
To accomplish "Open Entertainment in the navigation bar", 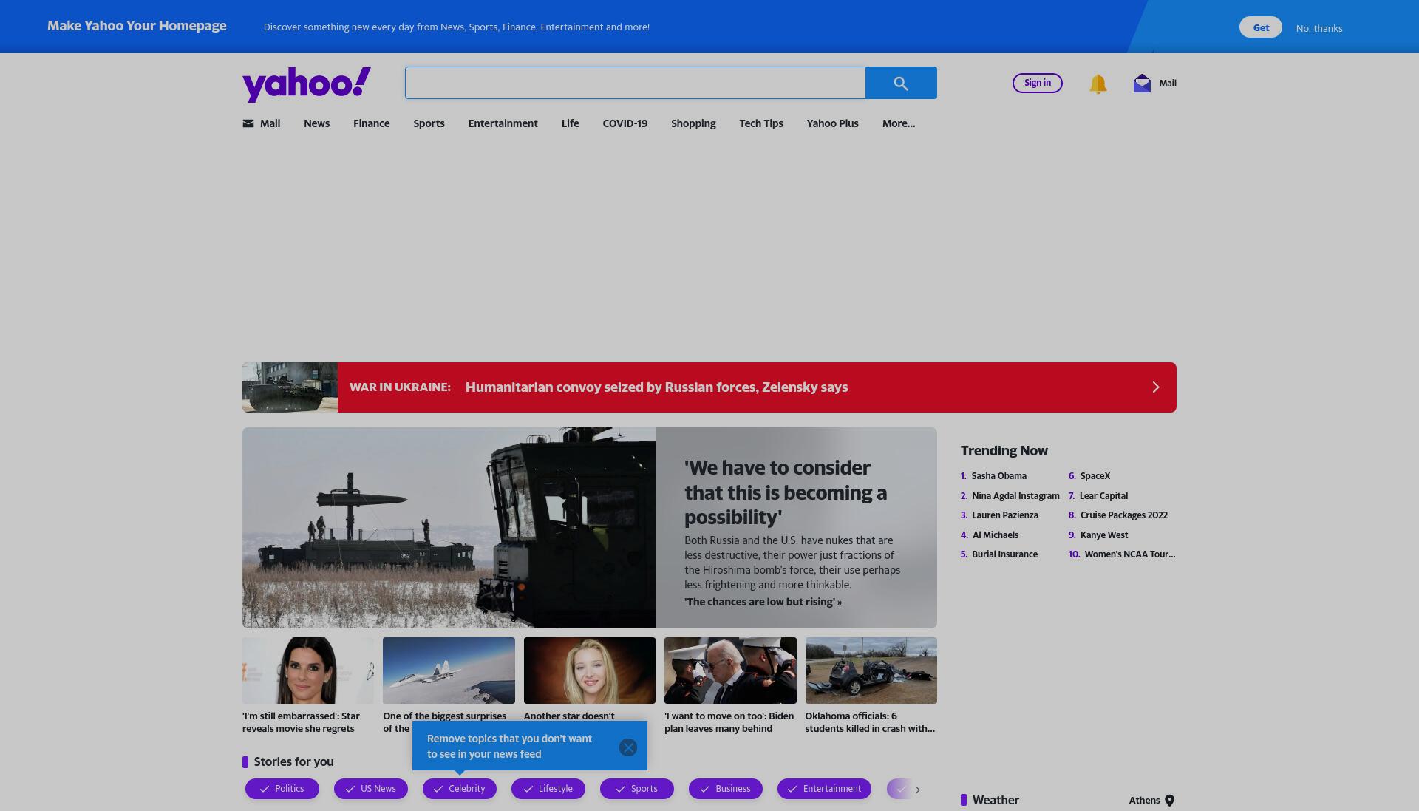I will coord(503,123).
